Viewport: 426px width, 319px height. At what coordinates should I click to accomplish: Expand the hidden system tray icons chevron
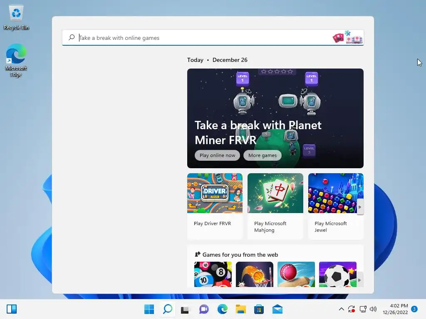(x=342, y=309)
